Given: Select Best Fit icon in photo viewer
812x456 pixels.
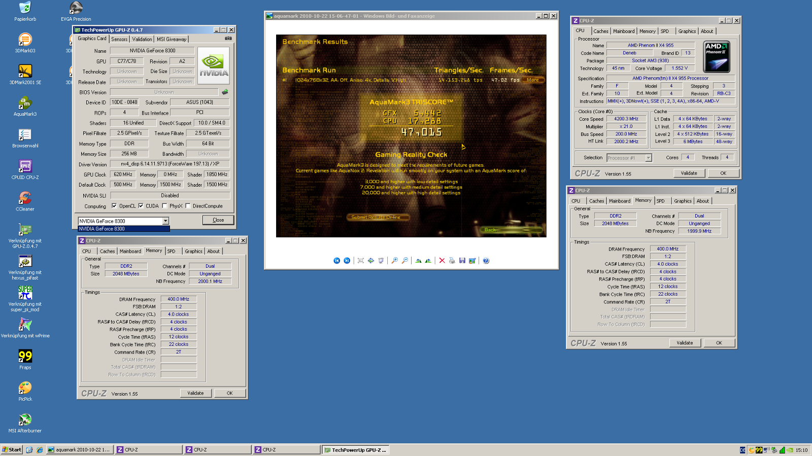Looking at the screenshot, I should coord(361,261).
